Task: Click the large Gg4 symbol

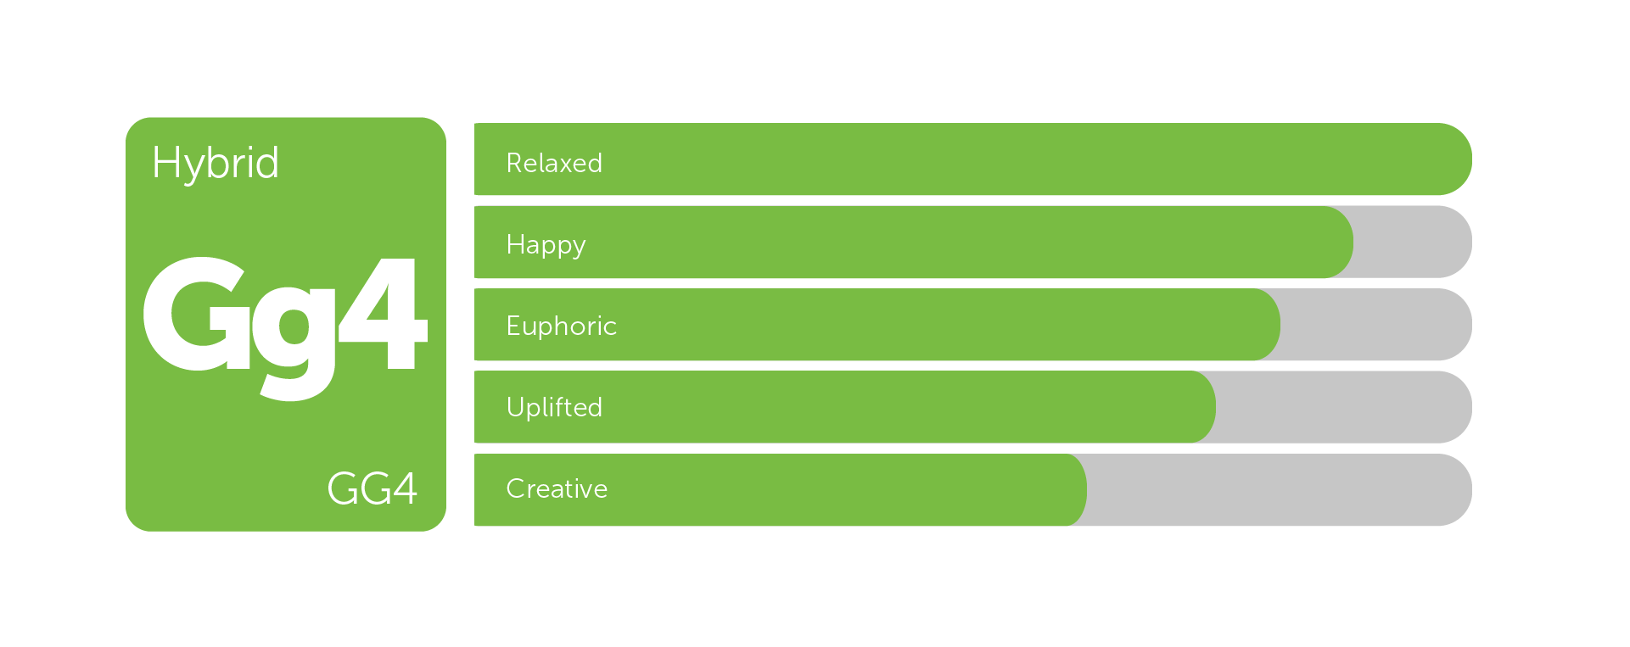Action: coord(285,323)
